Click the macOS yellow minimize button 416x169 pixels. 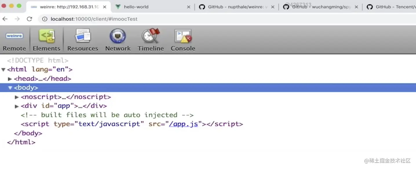tap(12, 6)
